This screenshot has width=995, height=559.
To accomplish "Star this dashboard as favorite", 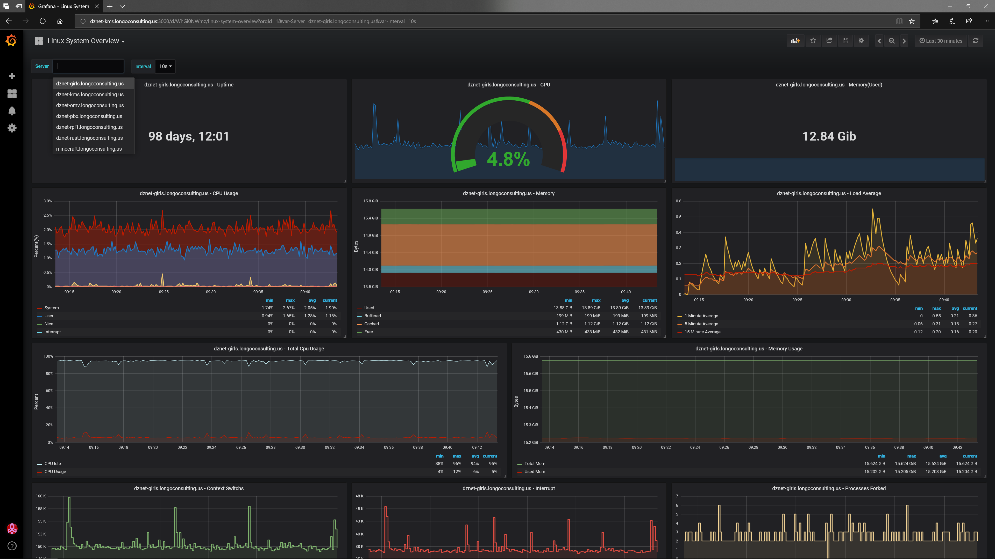I will click(813, 41).
